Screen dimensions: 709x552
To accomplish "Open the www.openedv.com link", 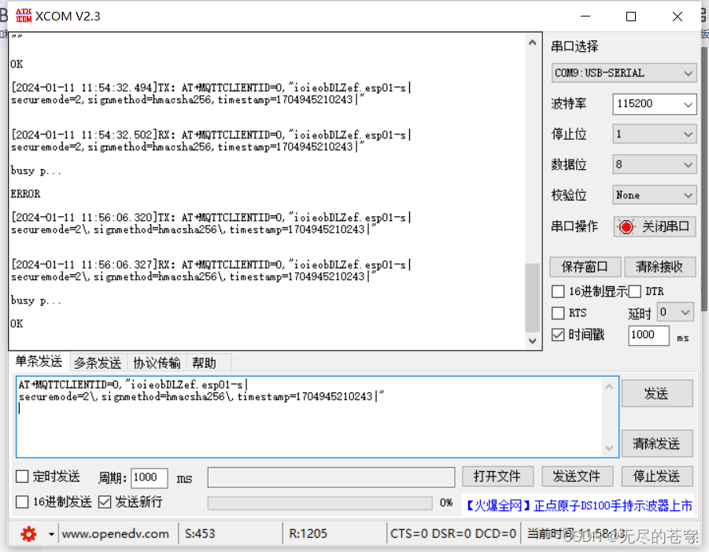I will click(x=116, y=534).
